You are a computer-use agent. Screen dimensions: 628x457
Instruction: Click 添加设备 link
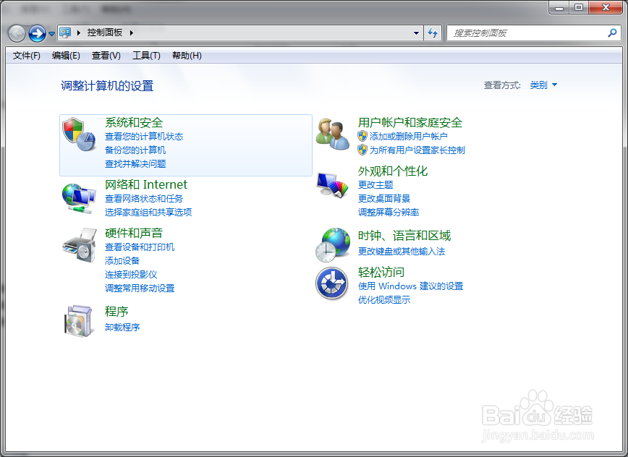coord(122,260)
